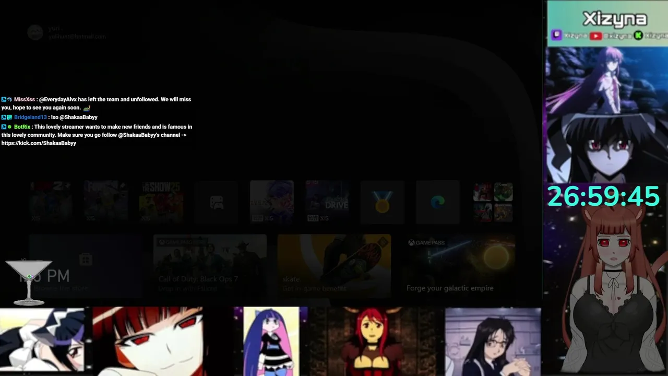668x376 pixels.
Task: Click the anime girl with glasses image
Action: click(493, 341)
